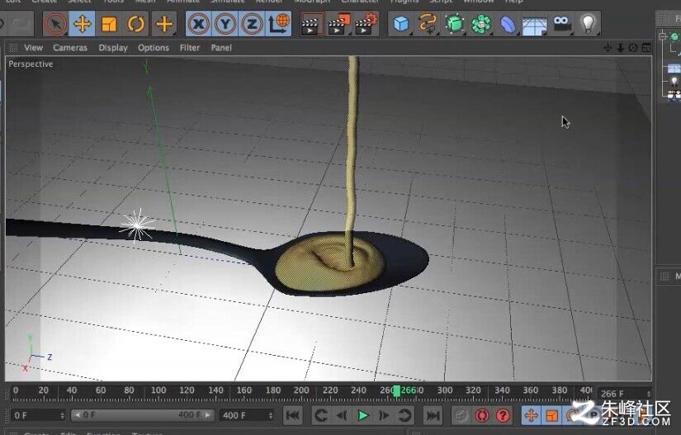Click the timeline playhead at frame 266
This screenshot has height=435, width=681.
pos(396,391)
